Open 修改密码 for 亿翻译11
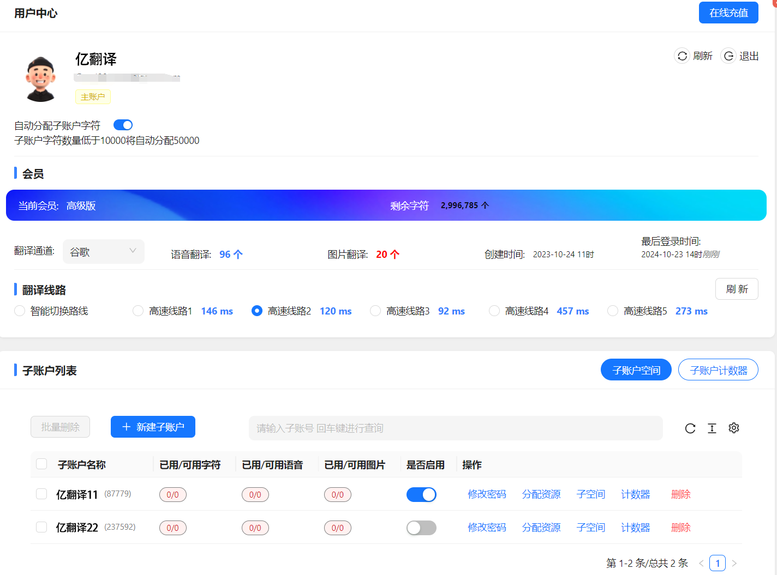This screenshot has height=575, width=777. pyautogui.click(x=487, y=494)
